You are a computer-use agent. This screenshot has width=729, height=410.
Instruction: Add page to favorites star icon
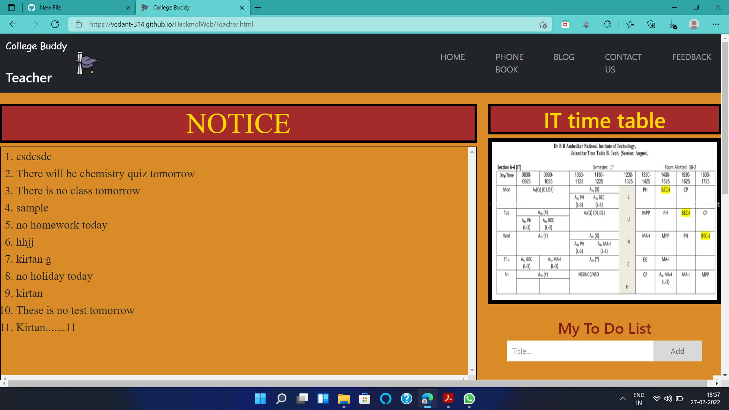(x=543, y=24)
